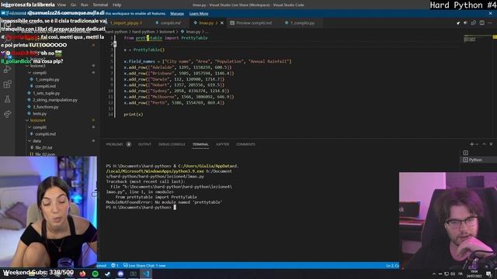Screen dimensions: 497x279
Task: Collapse the compiti folder under lezione3
Action: [40, 73]
